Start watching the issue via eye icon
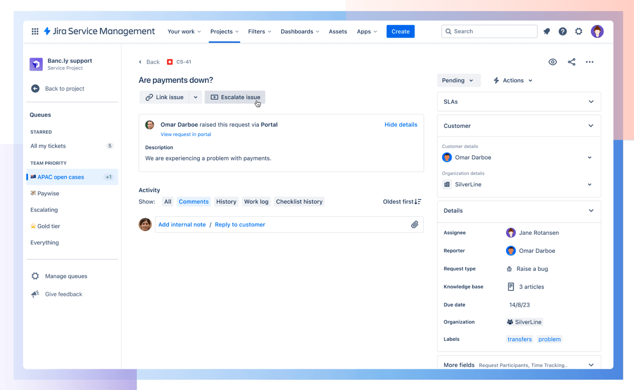634x390 pixels. click(x=553, y=62)
